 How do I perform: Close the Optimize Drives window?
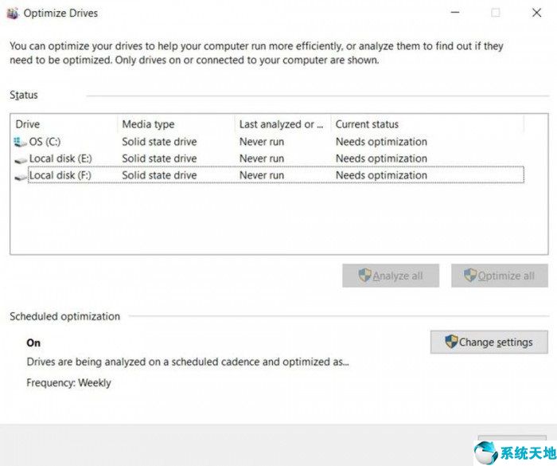pyautogui.click(x=536, y=13)
